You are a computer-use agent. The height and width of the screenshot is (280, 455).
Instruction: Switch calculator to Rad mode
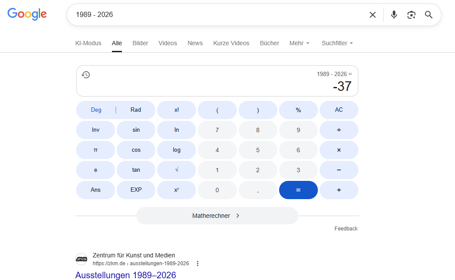[x=136, y=110]
